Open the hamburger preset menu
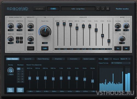The width and height of the screenshot is (137, 99). (108, 9)
